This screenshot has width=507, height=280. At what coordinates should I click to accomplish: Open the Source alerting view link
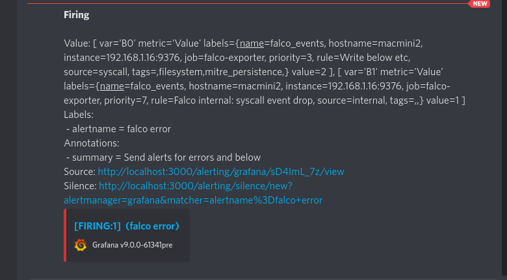coord(221,172)
